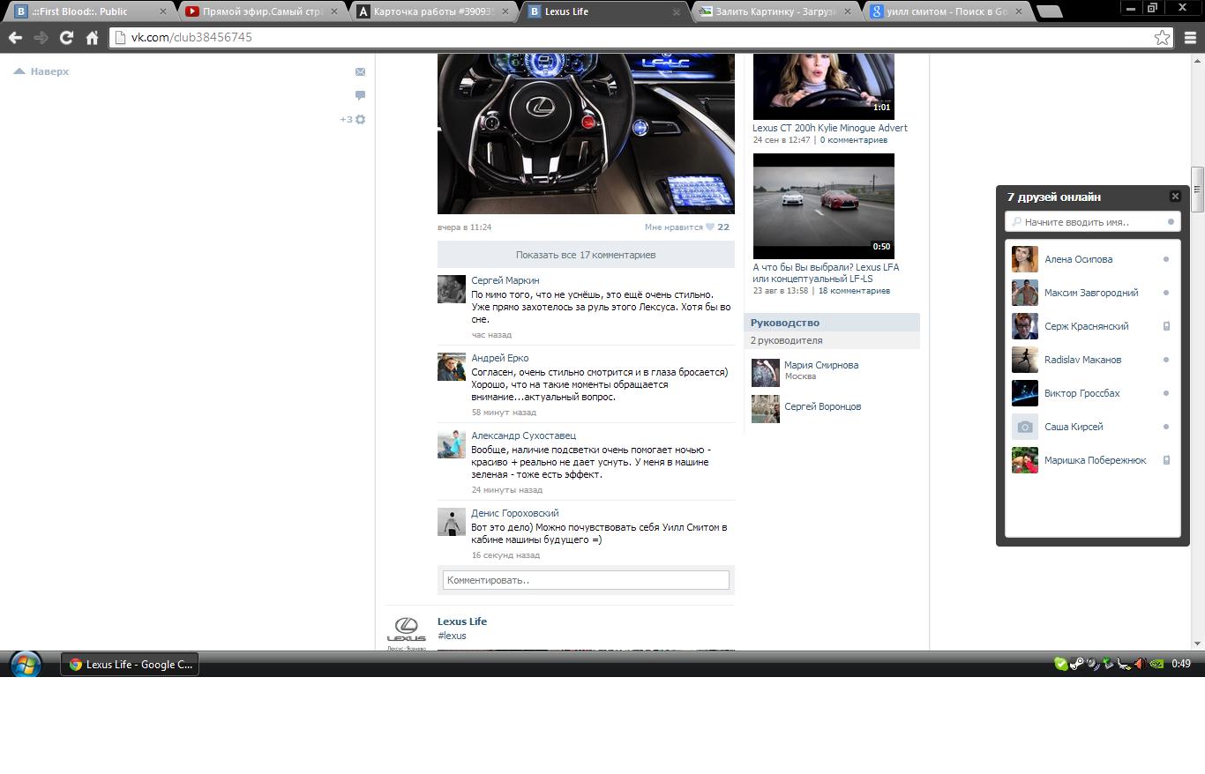Click the speech bubble comments icon

[x=360, y=95]
